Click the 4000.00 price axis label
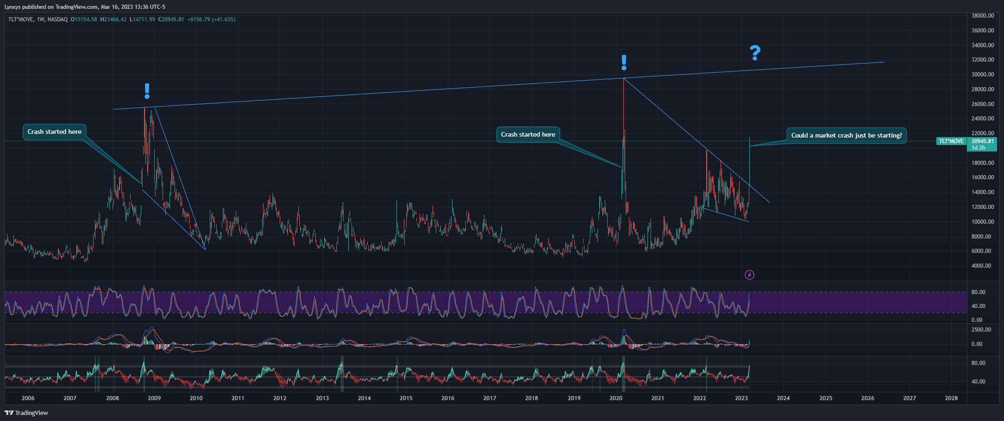Image resolution: width=1004 pixels, height=421 pixels. point(981,266)
